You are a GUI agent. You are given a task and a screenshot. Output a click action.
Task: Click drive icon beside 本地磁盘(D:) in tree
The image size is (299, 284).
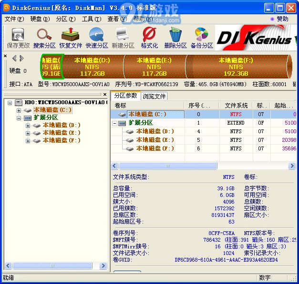coord(37,126)
